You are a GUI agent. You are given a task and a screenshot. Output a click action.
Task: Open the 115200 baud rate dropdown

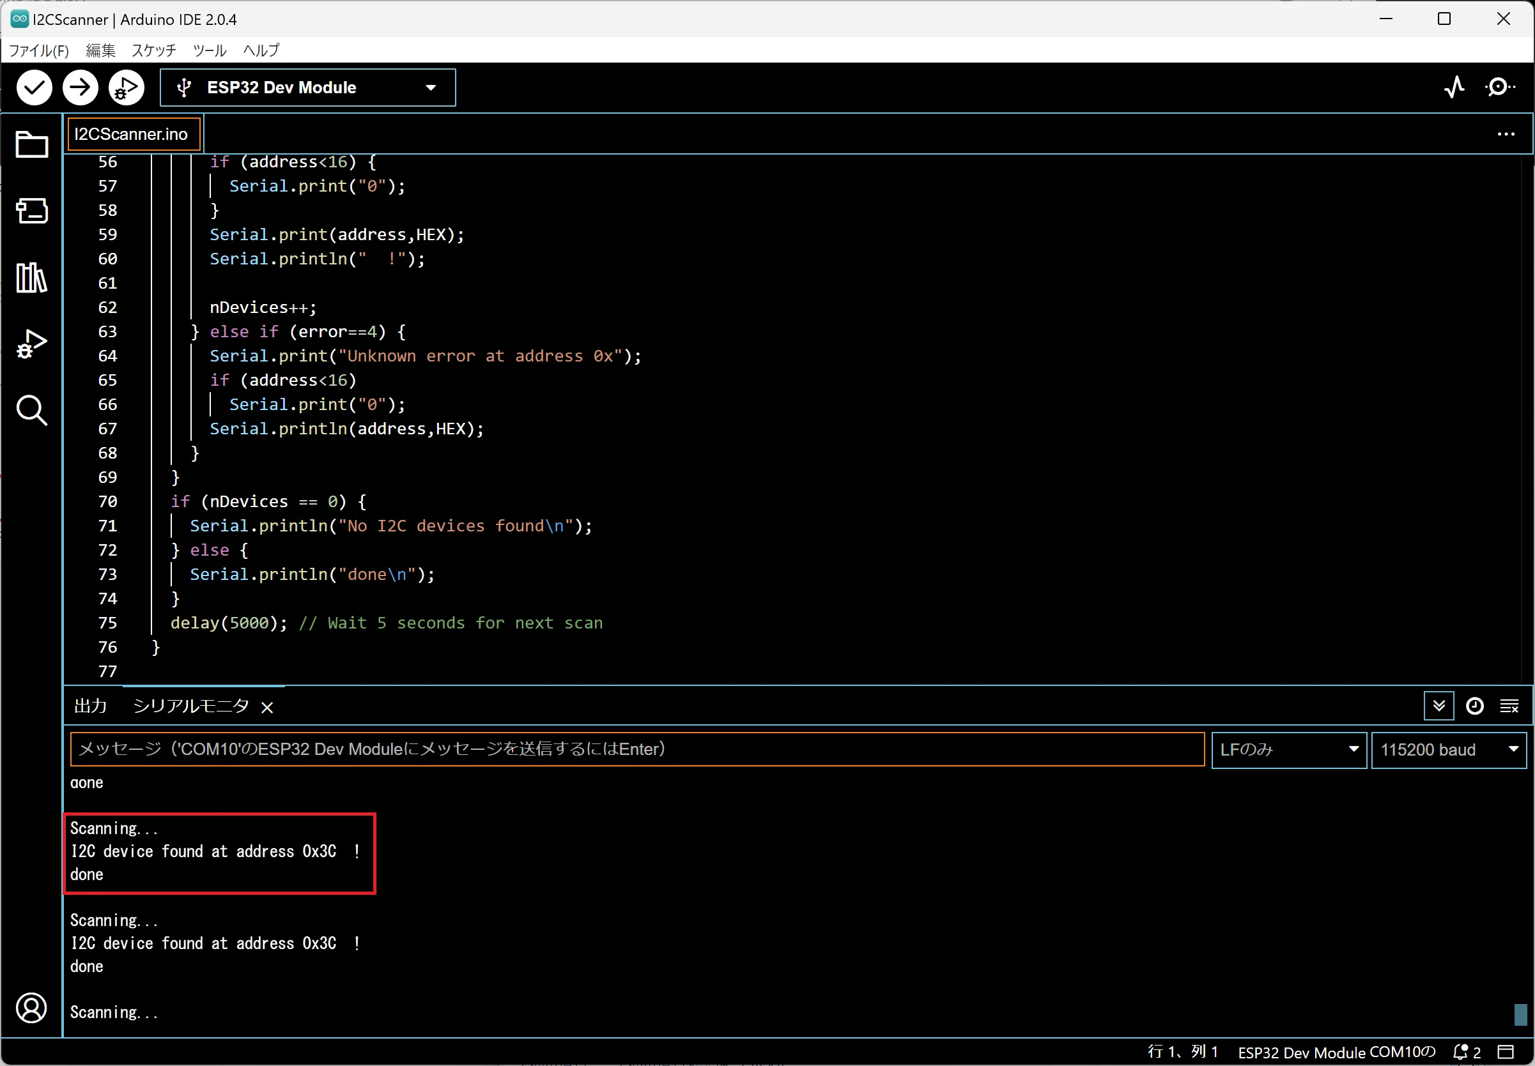point(1447,749)
